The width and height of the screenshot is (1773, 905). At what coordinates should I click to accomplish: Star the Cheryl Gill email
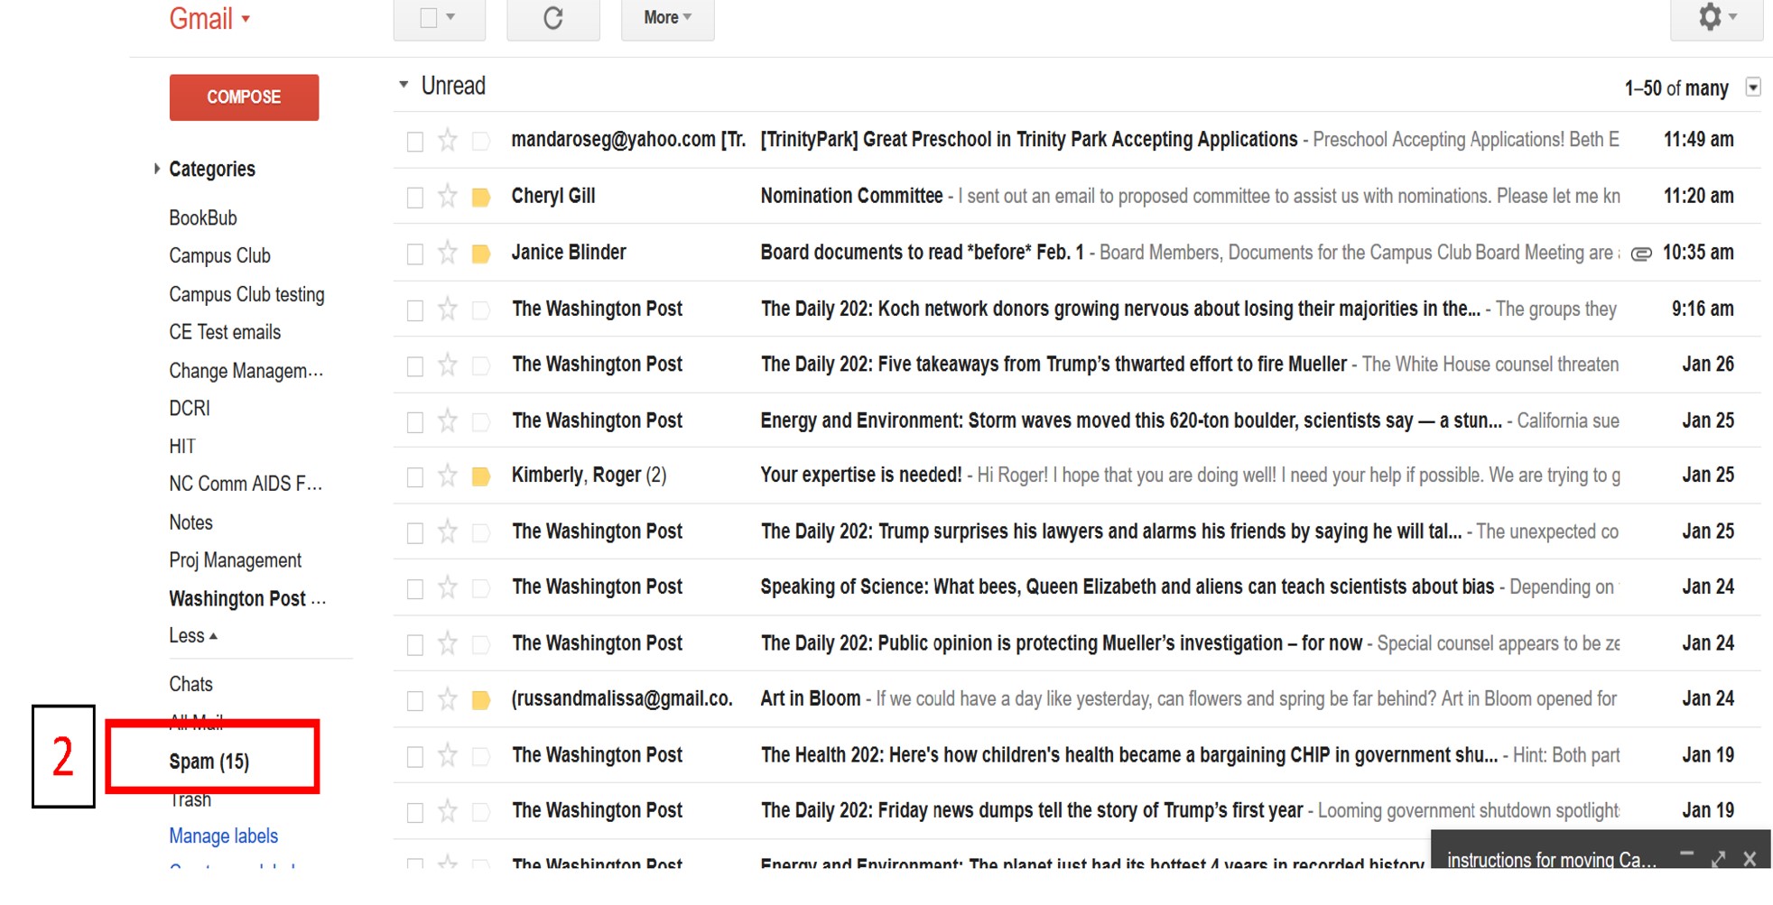click(448, 197)
